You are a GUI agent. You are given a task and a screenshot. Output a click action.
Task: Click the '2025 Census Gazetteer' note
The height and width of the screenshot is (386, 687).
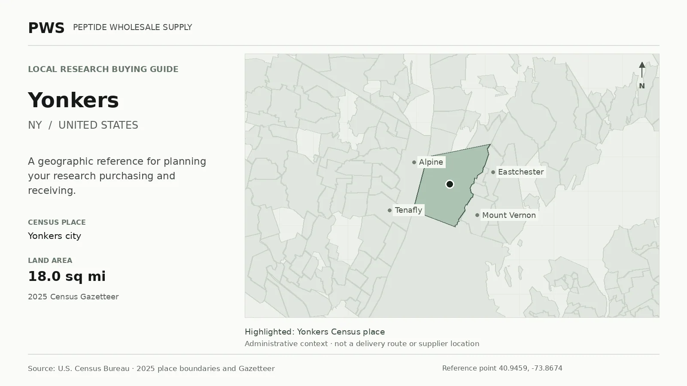(x=73, y=297)
